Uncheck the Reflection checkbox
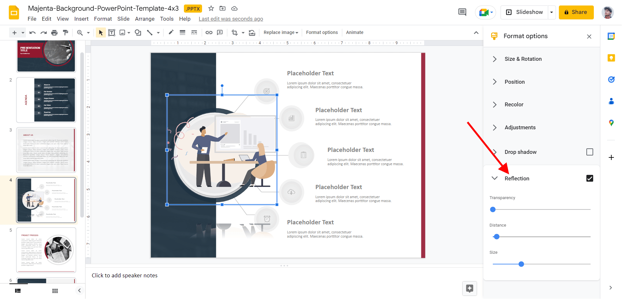 tap(590, 178)
